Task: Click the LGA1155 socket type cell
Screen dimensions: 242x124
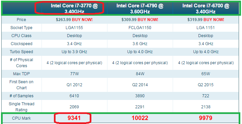Action: pos(74,28)
